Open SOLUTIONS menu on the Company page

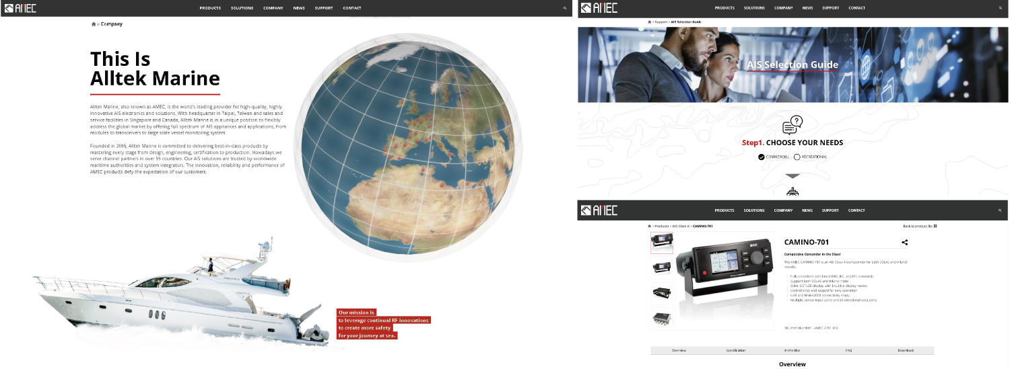(242, 8)
